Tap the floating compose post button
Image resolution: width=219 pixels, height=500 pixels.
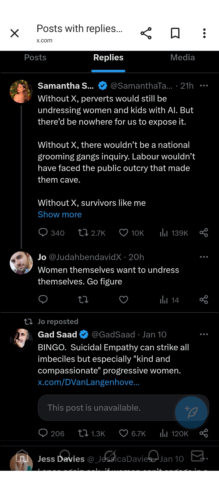pos(192,412)
